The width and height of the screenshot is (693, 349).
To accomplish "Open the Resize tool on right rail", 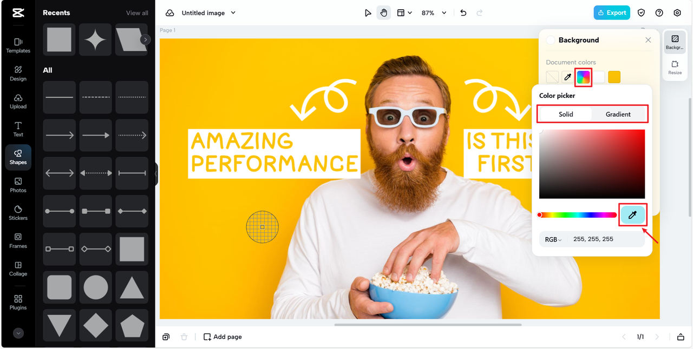I will [675, 68].
